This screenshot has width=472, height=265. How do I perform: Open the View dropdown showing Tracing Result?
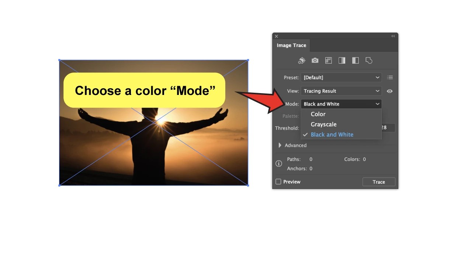point(341,91)
